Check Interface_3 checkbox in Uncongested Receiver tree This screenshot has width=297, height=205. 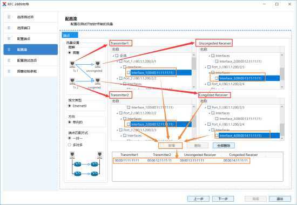point(217,78)
